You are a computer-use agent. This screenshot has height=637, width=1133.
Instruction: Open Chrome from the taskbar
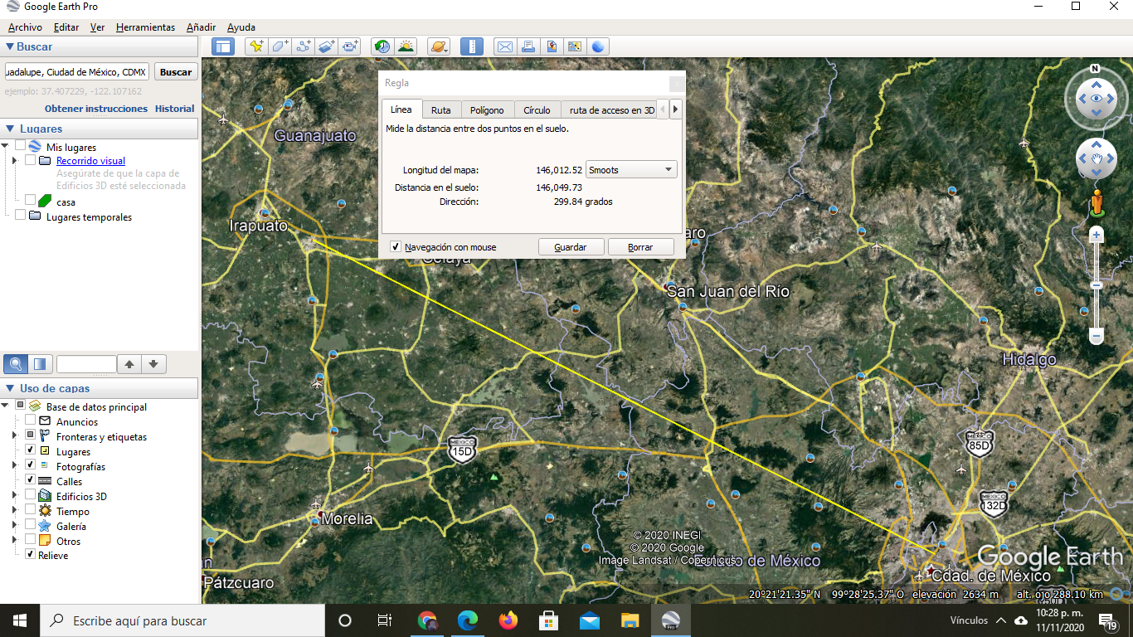coord(427,620)
